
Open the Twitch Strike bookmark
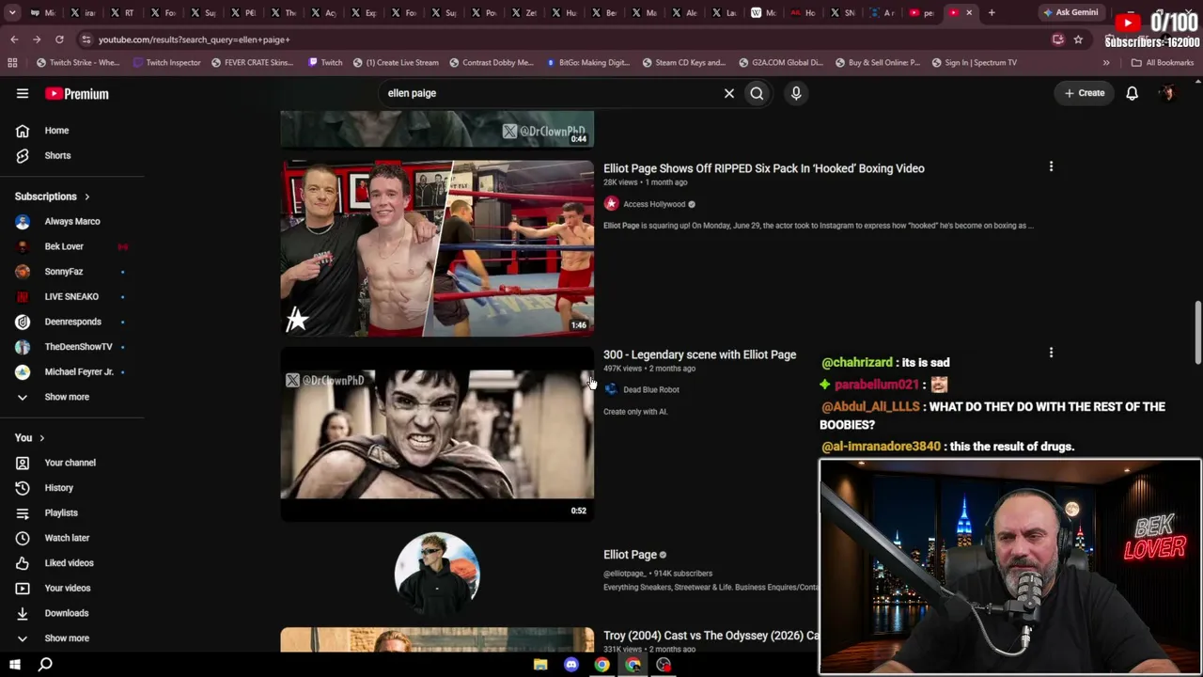[77, 63]
